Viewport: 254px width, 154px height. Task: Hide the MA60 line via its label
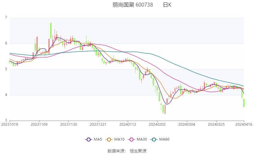(x=164, y=139)
